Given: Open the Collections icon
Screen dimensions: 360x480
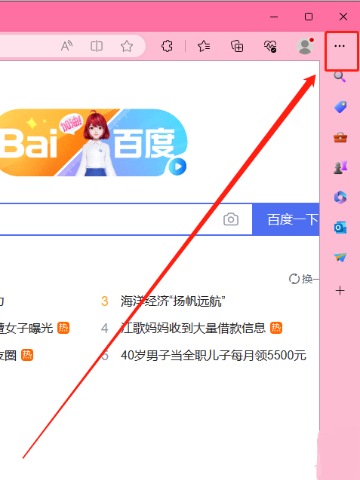Looking at the screenshot, I should 237,46.
